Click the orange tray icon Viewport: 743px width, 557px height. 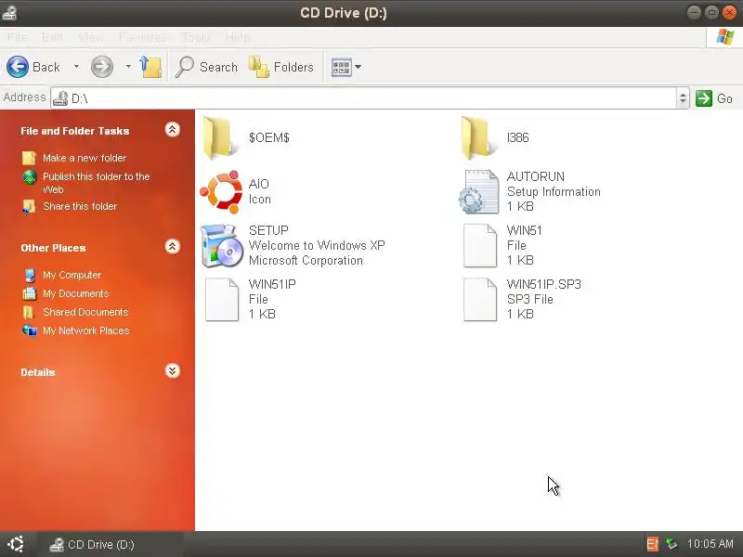653,544
